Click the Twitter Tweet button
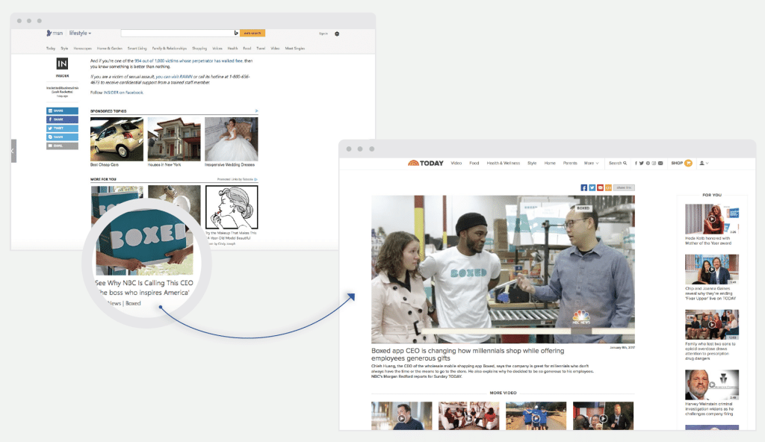The image size is (765, 442). [62, 128]
